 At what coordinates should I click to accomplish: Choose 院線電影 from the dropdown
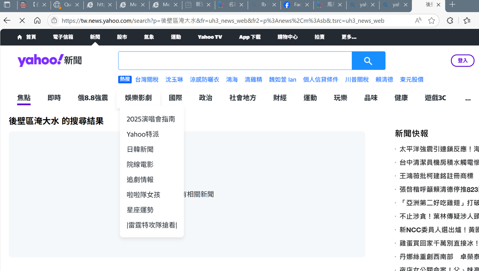[140, 164]
